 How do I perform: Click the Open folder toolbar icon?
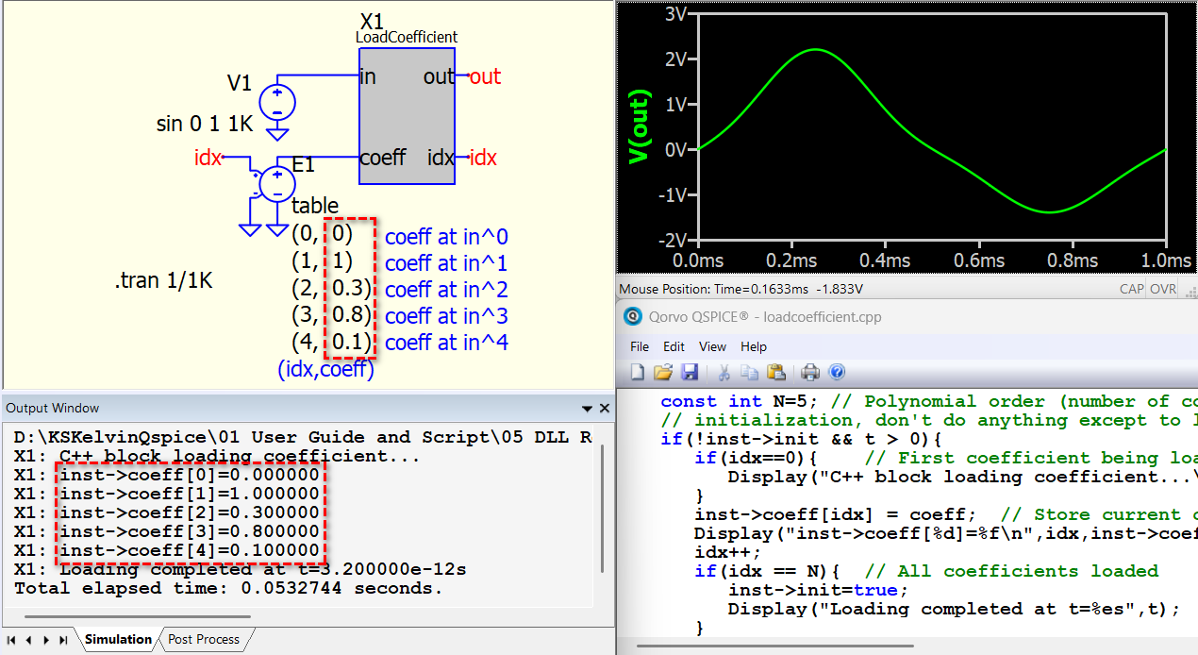[x=662, y=372]
